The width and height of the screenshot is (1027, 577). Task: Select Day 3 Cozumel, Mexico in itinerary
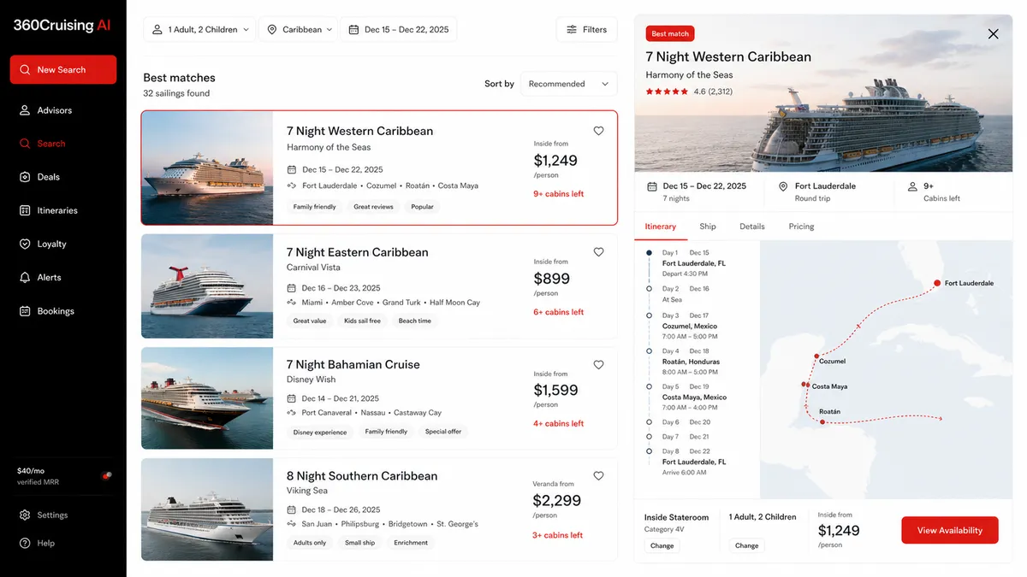(690, 326)
